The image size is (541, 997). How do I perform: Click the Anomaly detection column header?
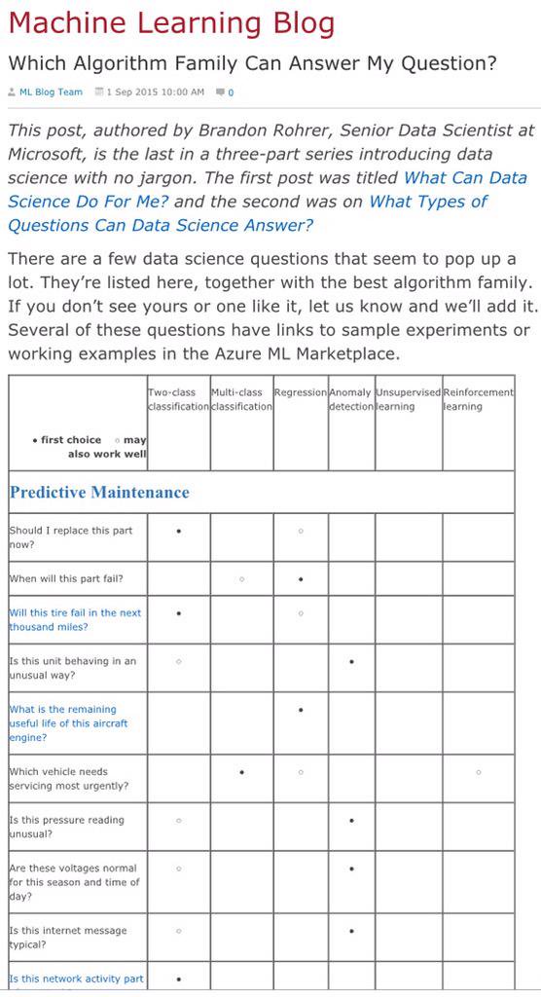(351, 400)
